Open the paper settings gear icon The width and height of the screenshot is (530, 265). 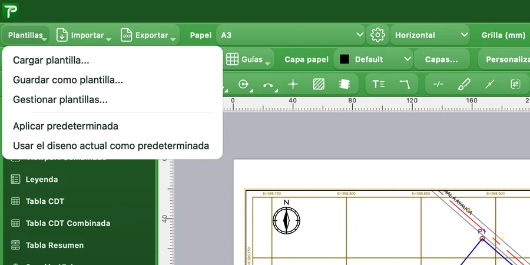click(377, 35)
